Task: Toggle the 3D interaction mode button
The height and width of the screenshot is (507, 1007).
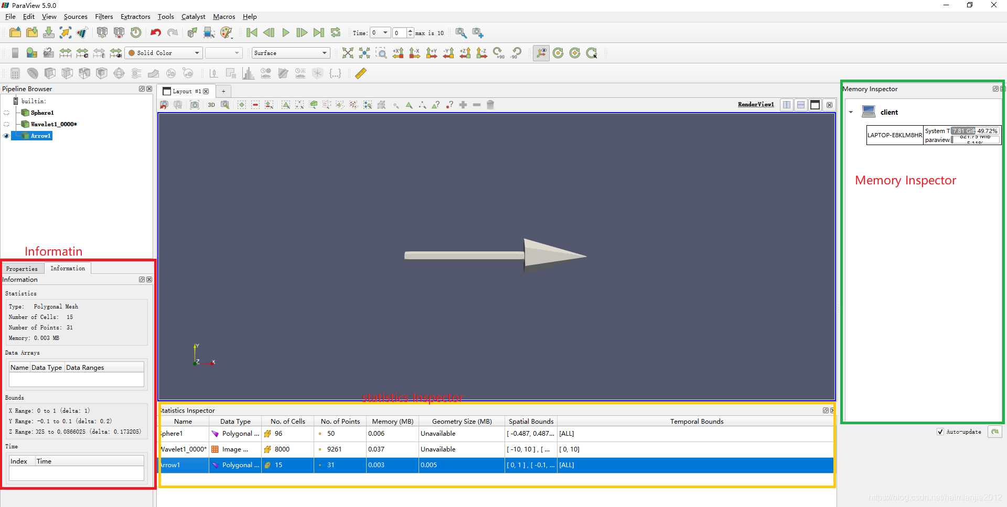Action: pos(211,105)
